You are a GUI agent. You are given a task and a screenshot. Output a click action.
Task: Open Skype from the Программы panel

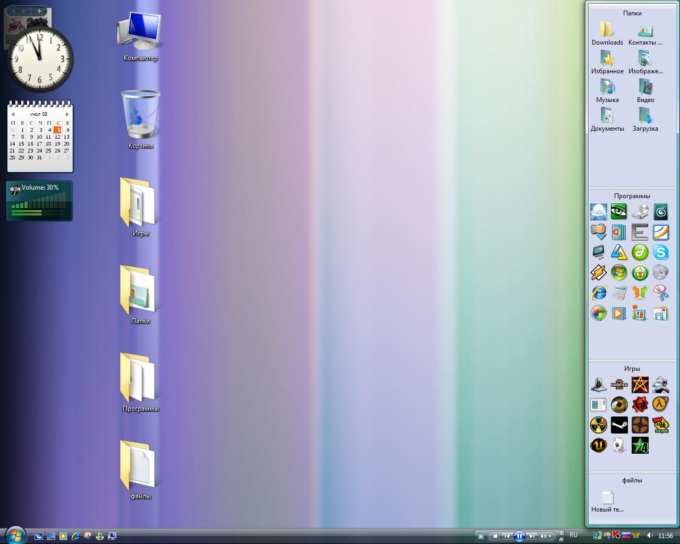[x=660, y=252]
